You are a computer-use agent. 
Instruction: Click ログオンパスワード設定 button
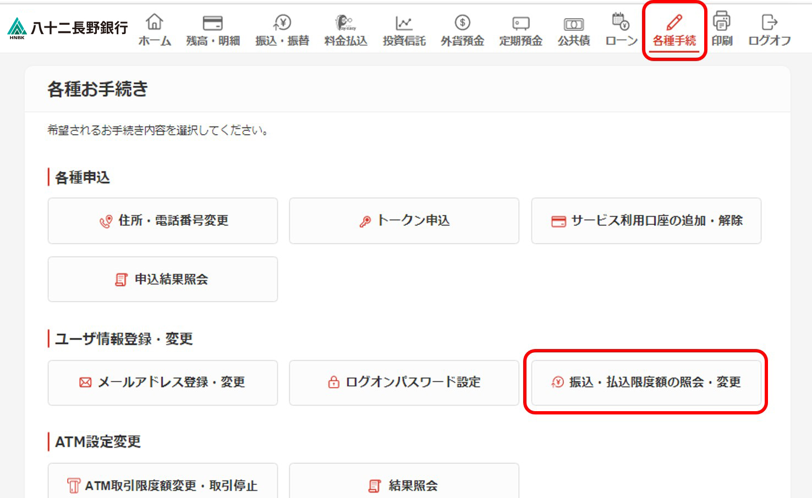[404, 383]
